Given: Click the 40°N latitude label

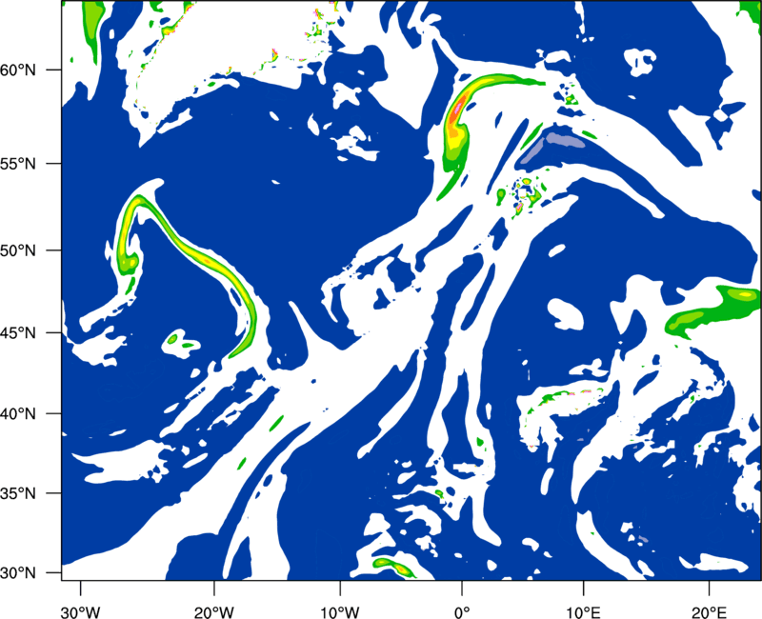Looking at the screenshot, I should click(x=18, y=414).
